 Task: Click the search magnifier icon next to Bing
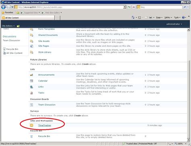point(185,7)
